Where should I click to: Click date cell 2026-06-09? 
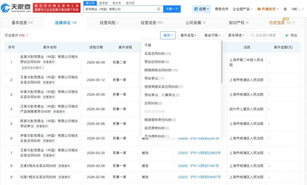pyautogui.click(x=96, y=62)
